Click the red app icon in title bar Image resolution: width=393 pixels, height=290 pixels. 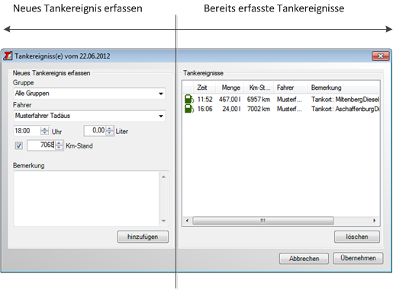click(x=8, y=56)
